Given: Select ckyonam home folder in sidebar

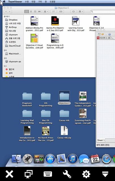Looking at the screenshot, I should [x=13, y=35].
